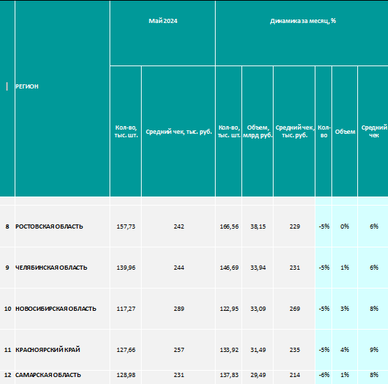Click value 127,66 in Красноярский row
This screenshot has width=388, height=384.
point(126,350)
